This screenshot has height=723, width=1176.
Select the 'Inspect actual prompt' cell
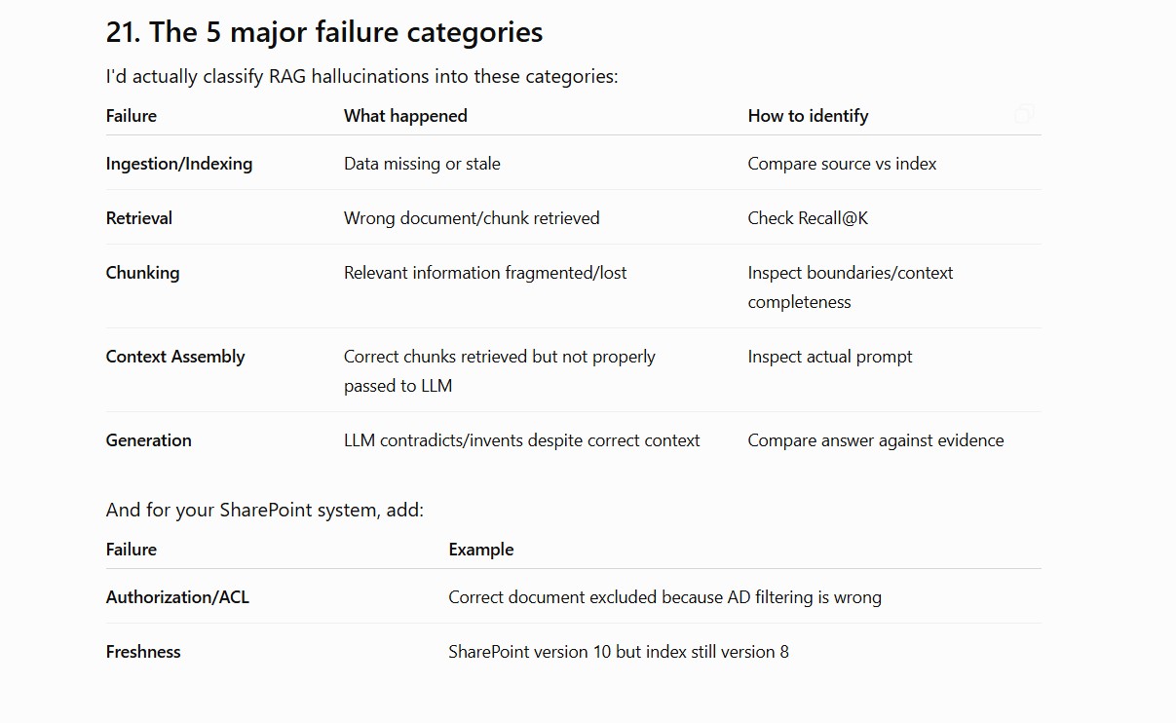click(x=830, y=357)
